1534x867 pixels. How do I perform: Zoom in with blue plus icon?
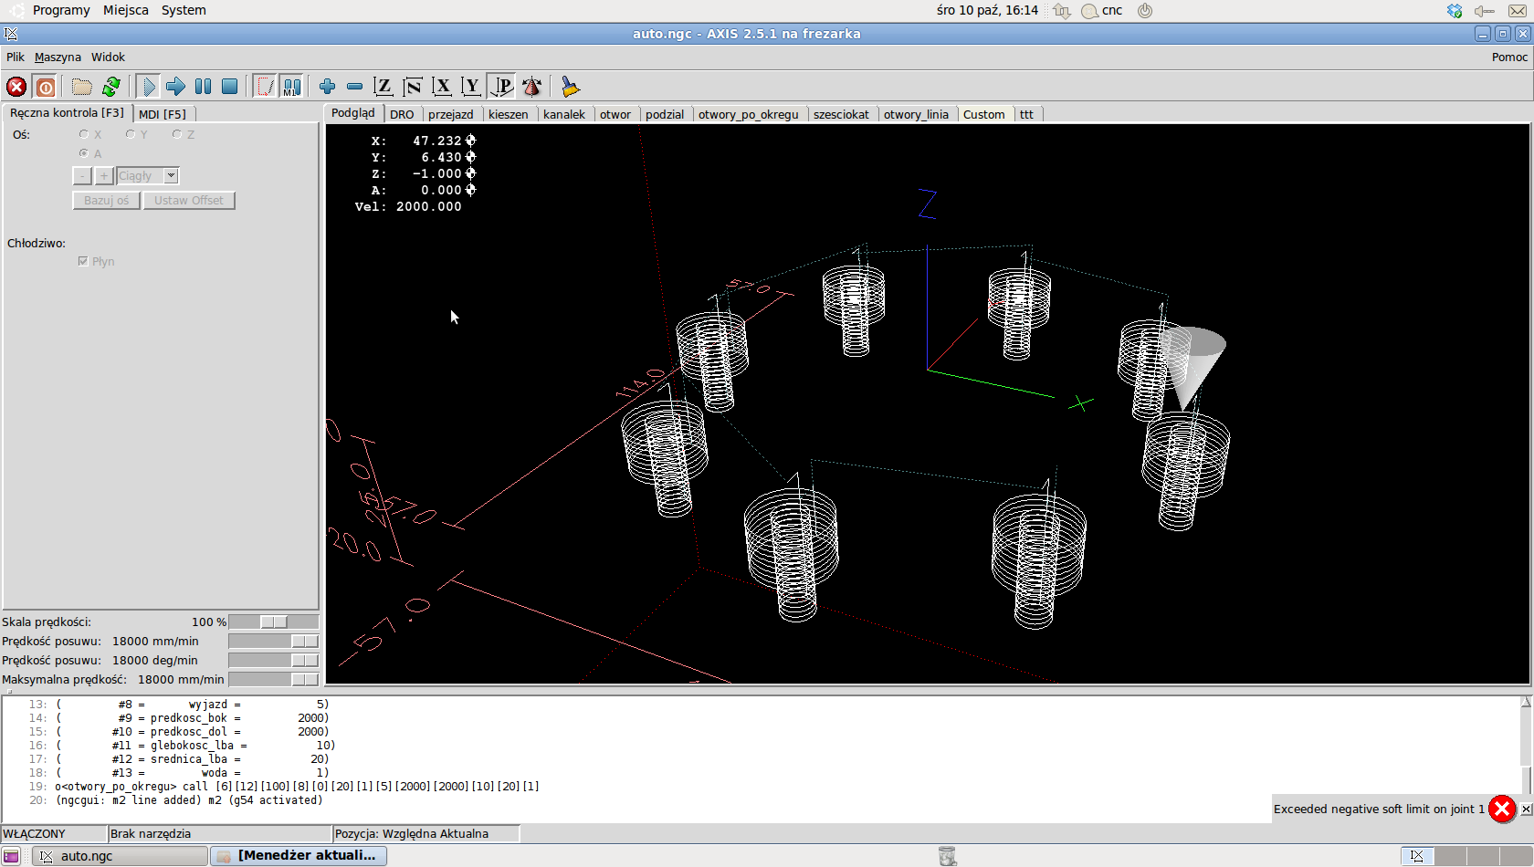(327, 87)
